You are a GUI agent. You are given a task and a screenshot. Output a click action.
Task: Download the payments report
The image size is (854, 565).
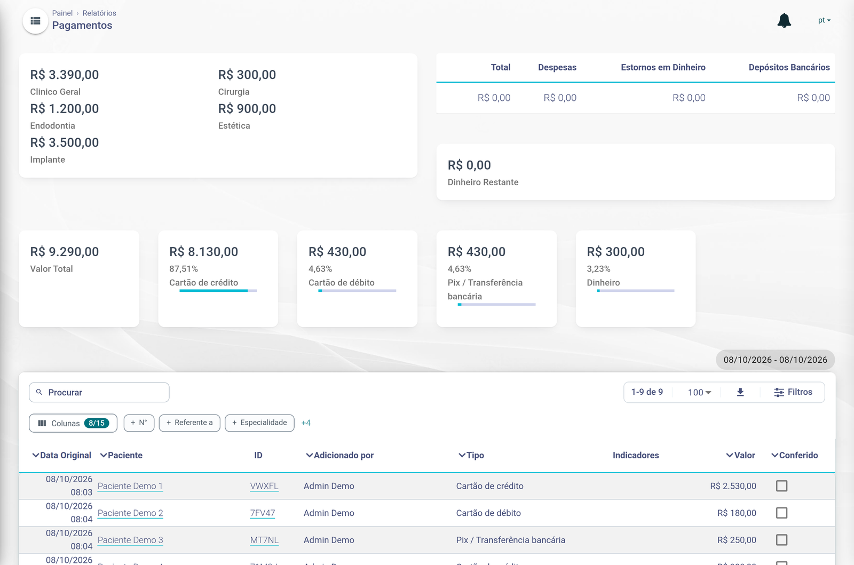pos(740,392)
